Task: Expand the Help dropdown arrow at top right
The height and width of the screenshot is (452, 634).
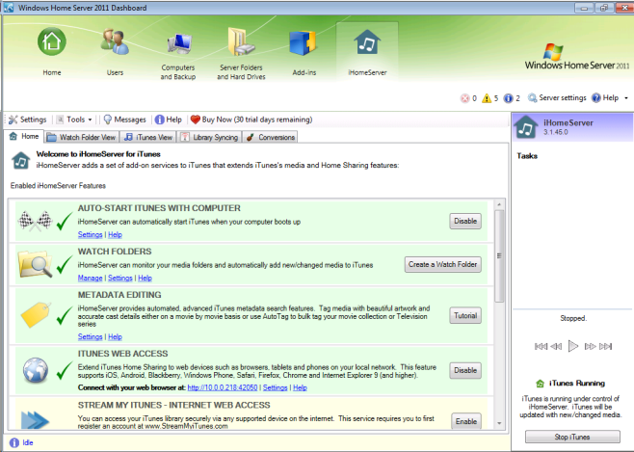Action: pos(626,98)
